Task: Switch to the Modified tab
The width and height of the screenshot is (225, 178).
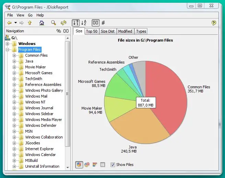Action: pyautogui.click(x=125, y=31)
